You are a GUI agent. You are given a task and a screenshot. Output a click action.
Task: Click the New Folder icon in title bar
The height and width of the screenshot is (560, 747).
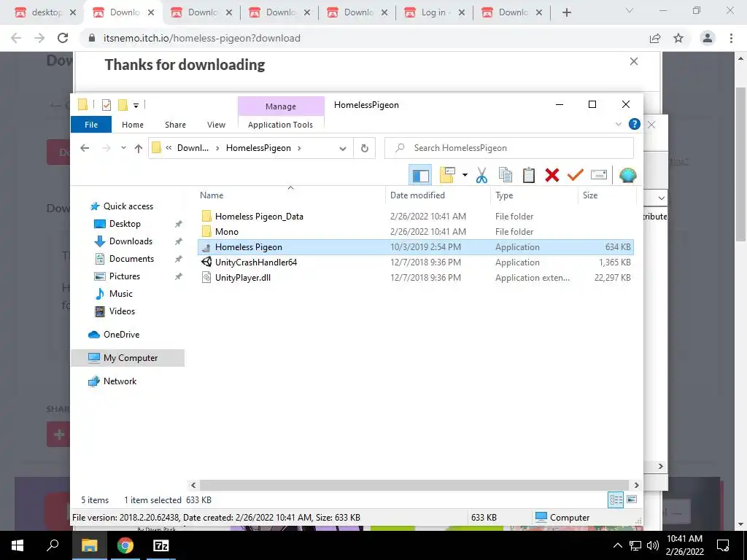(x=123, y=105)
